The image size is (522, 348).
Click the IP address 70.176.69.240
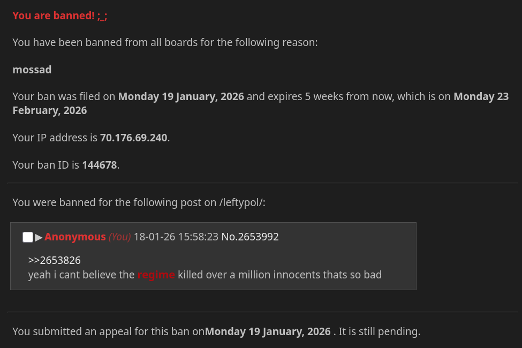pyautogui.click(x=133, y=138)
